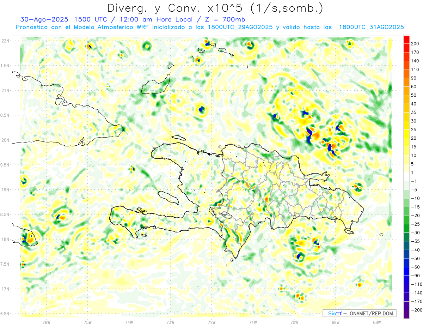
Task: Click the colorbar value '60'
Action: [x=415, y=86]
